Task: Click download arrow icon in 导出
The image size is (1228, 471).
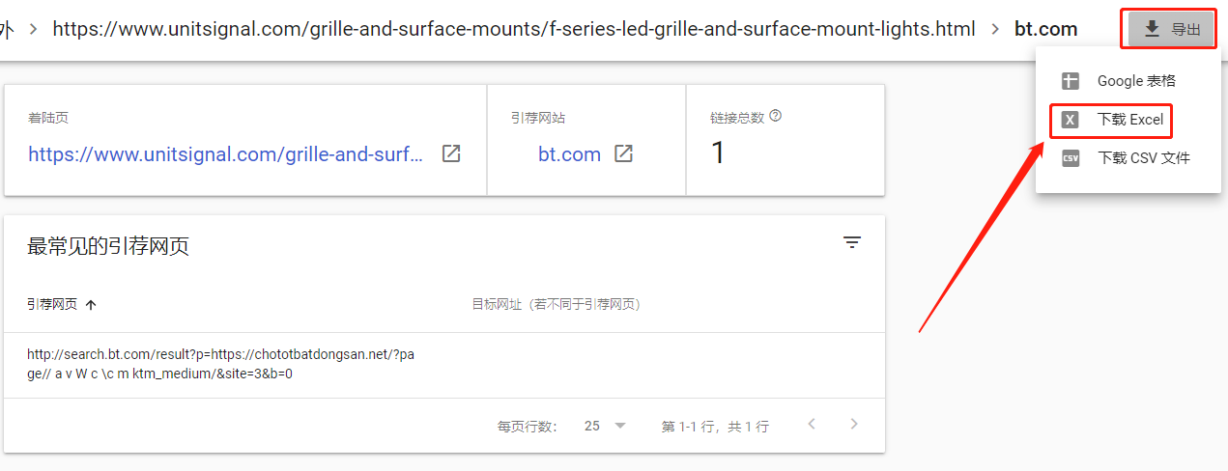Action: pos(1152,29)
